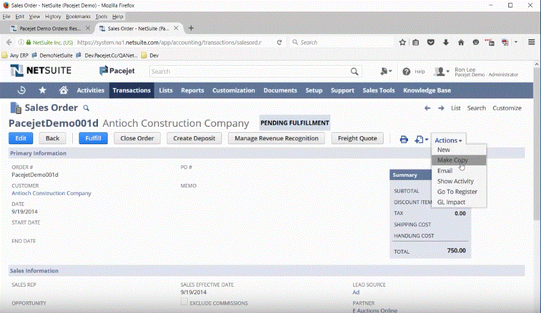Select Show Activity in Actions menu

click(x=459, y=181)
